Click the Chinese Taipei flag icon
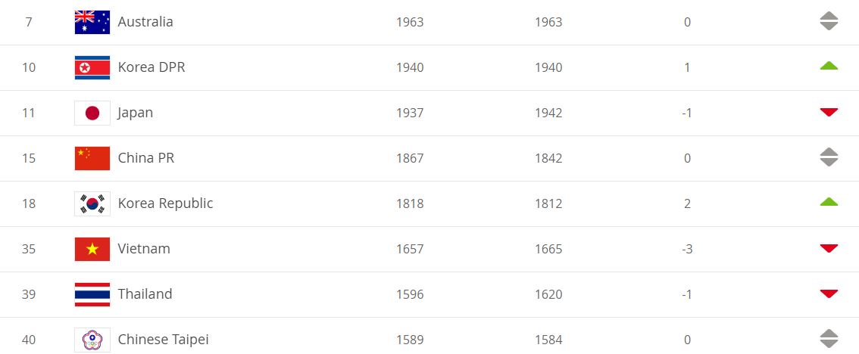This screenshot has width=859, height=354. point(92,340)
